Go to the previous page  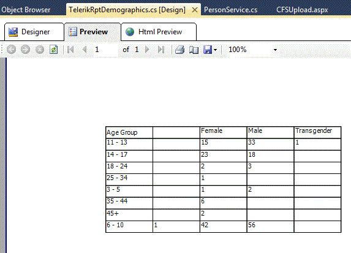click(85, 50)
